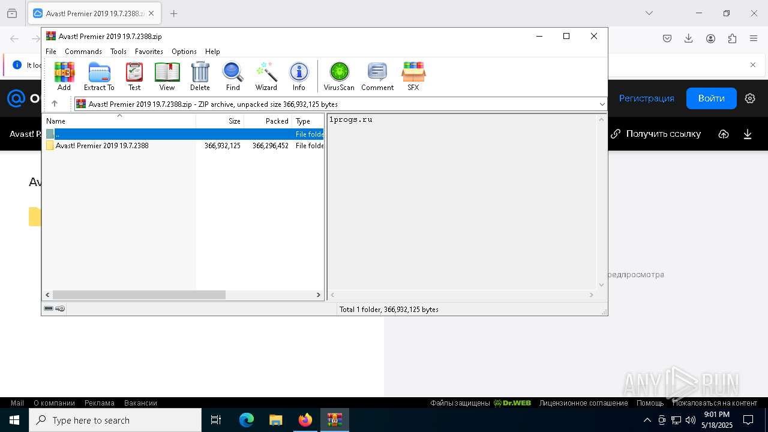Screen dimensions: 768x432
Task: Open Firefox downloads panel
Action: [x=689, y=38]
